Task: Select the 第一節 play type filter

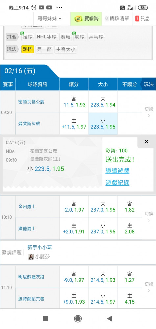Action: point(44,50)
